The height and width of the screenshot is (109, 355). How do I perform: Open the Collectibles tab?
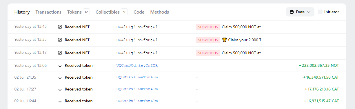pyautogui.click(x=112, y=12)
